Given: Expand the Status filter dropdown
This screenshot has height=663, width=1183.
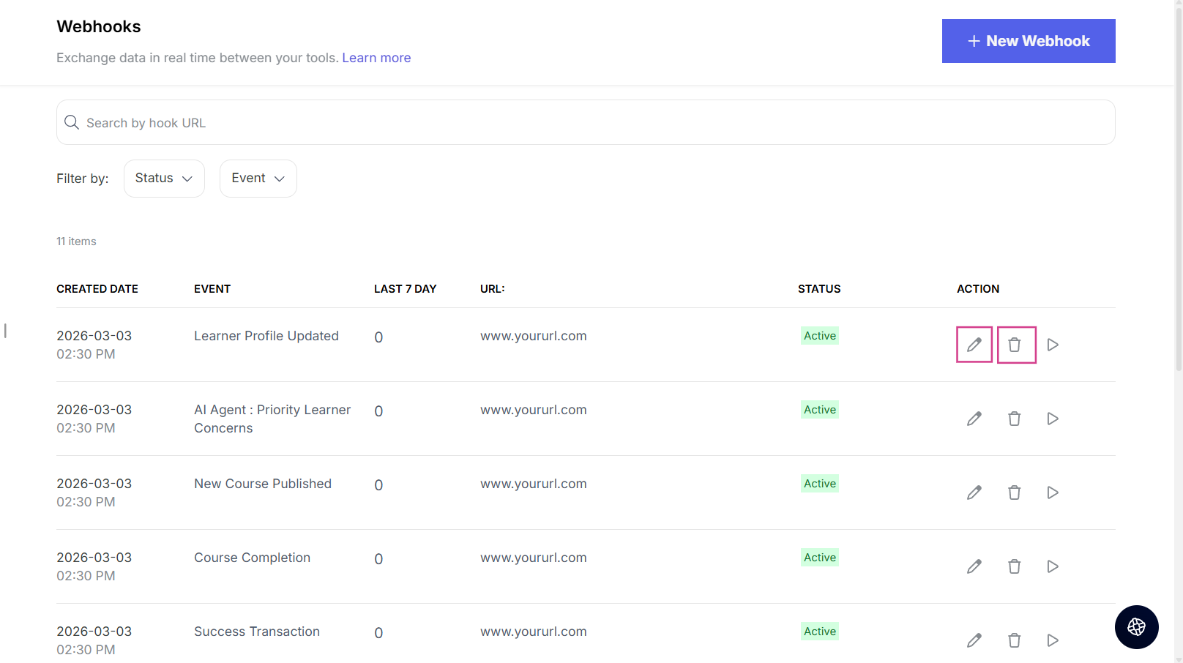Looking at the screenshot, I should pyautogui.click(x=164, y=179).
